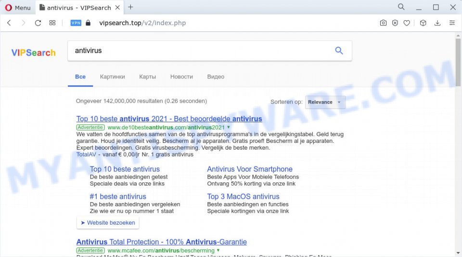Click the page vertical scrollbar thumb
Image resolution: width=462 pixels, height=257 pixels.
[x=458, y=62]
